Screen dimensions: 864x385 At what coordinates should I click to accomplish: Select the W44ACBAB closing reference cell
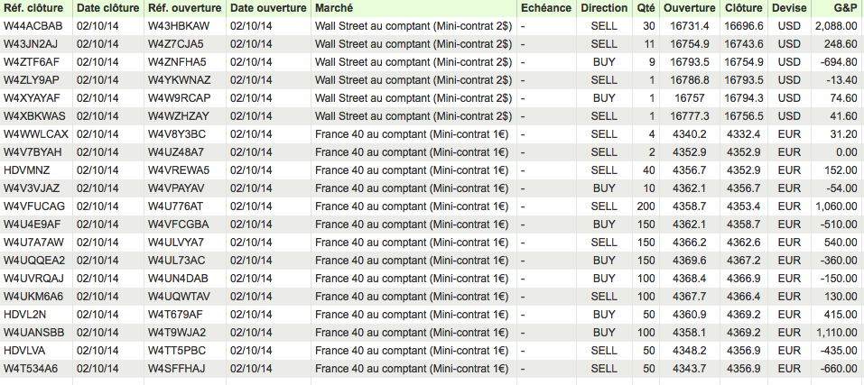[x=33, y=26]
